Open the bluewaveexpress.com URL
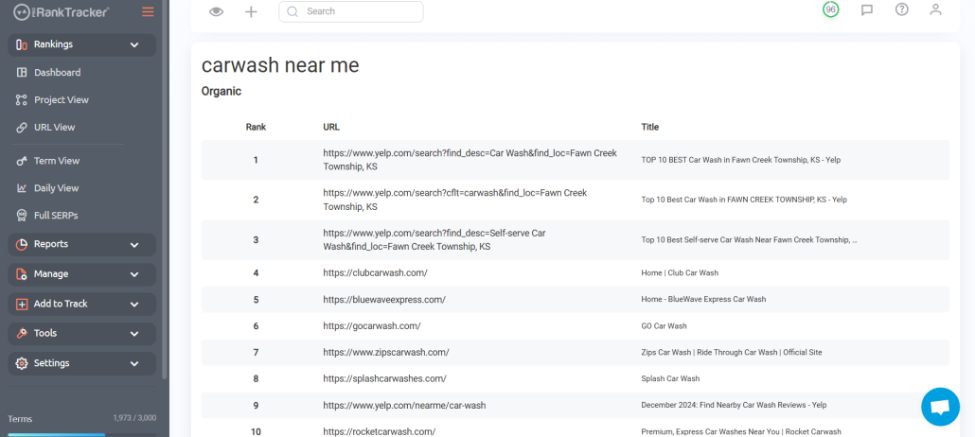 click(x=384, y=300)
